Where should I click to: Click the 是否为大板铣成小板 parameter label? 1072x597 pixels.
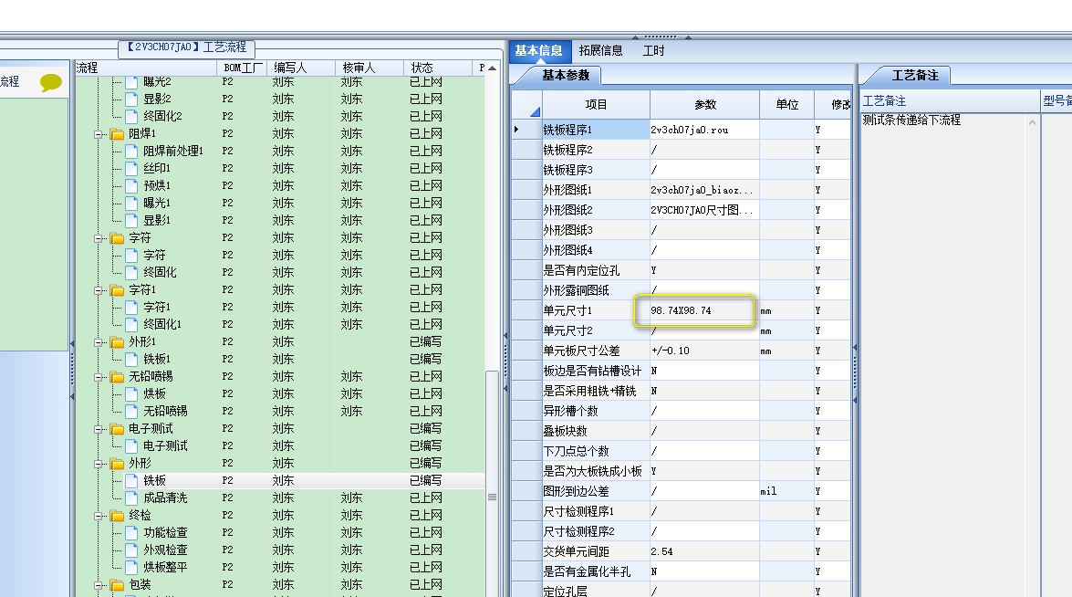tap(592, 471)
